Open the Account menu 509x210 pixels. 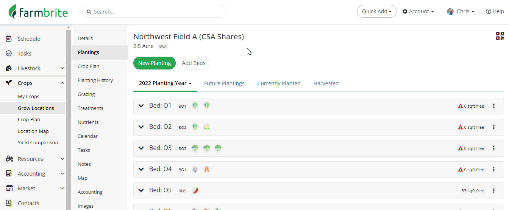tap(418, 11)
